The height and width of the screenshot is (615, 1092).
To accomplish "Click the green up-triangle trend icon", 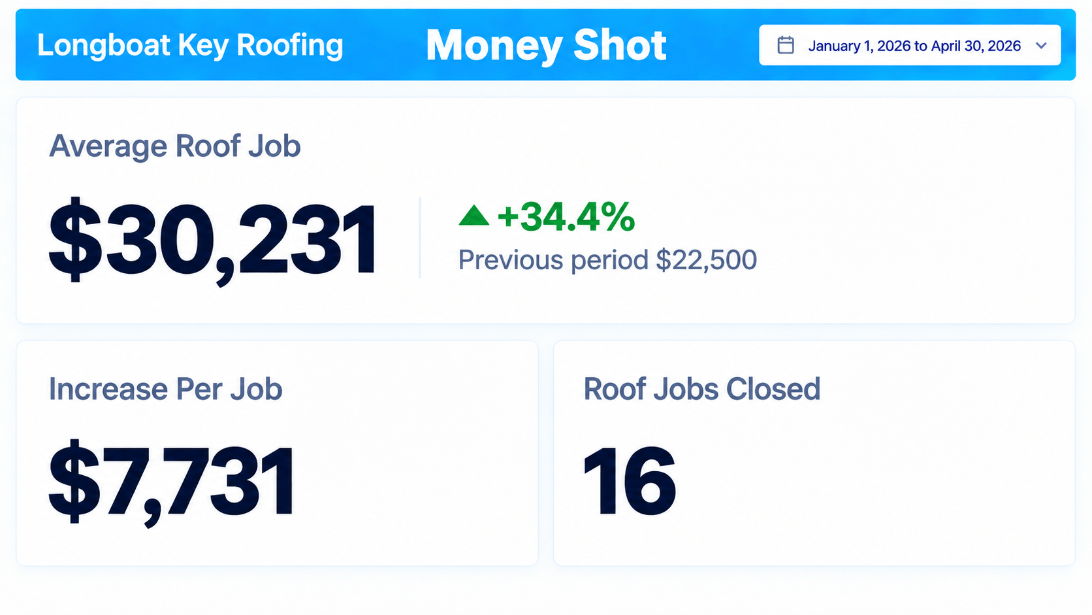I will [474, 216].
